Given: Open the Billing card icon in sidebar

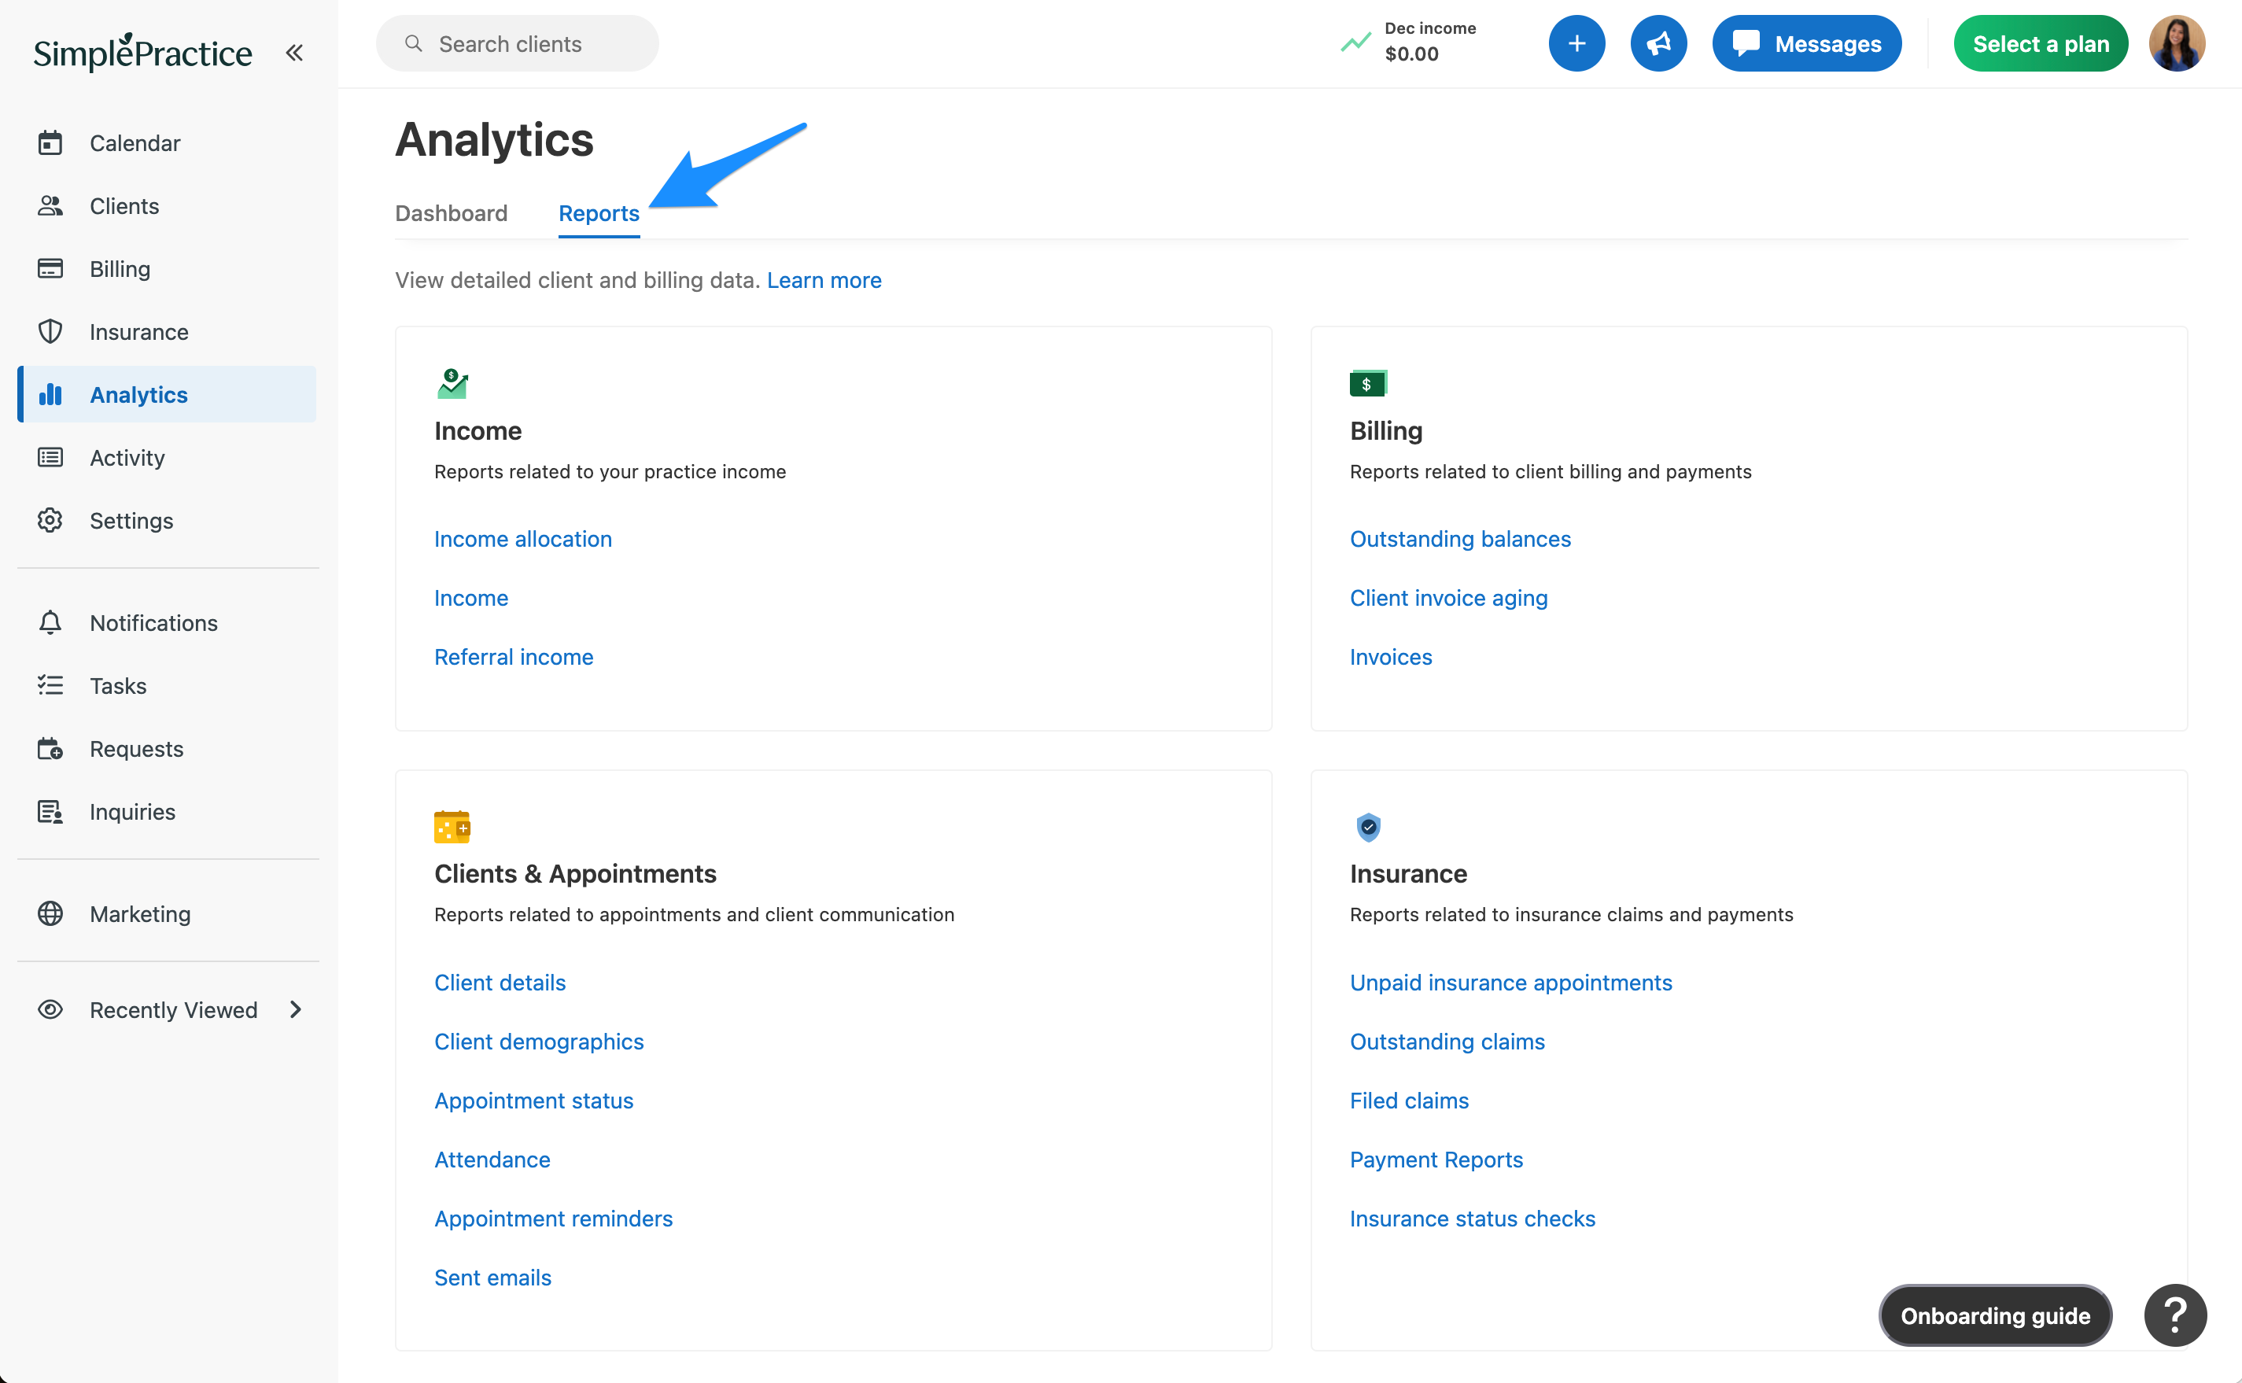Looking at the screenshot, I should pyautogui.click(x=50, y=268).
